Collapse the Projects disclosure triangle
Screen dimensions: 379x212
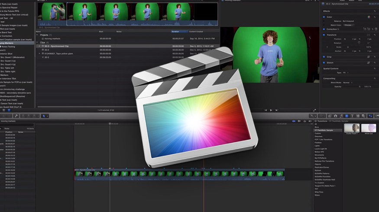coord(37,35)
